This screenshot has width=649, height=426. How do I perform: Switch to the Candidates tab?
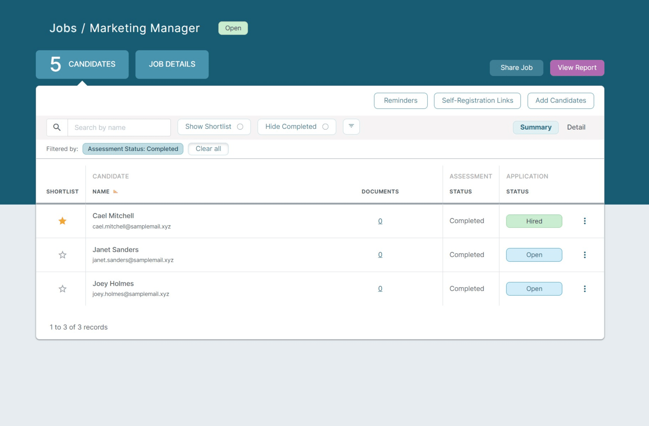coord(82,64)
